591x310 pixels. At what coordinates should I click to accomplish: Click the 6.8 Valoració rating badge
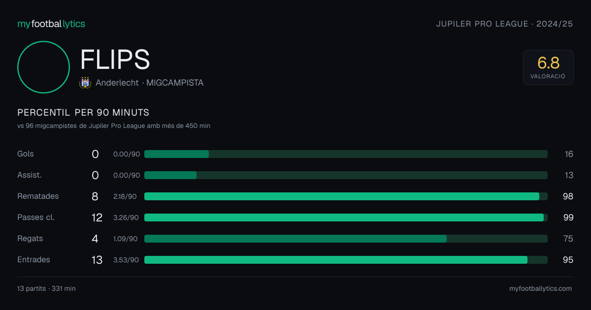coord(548,67)
